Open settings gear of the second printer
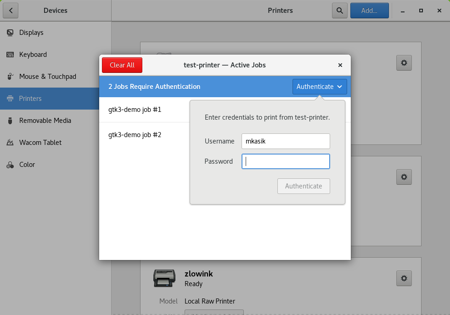The image size is (450, 315). click(404, 177)
